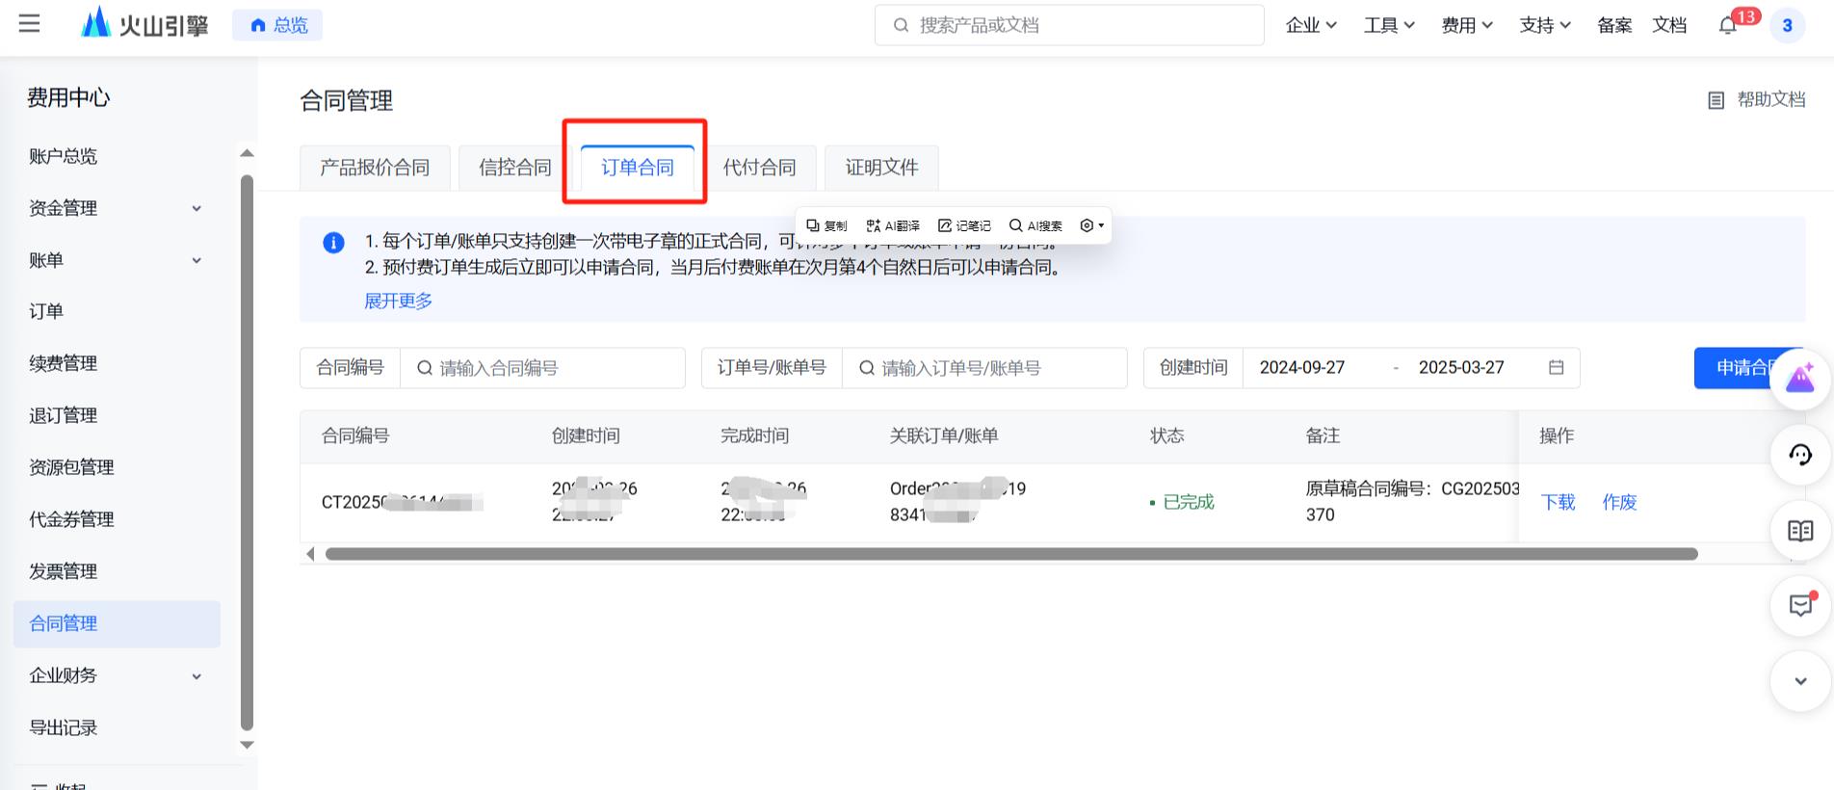Click the customer service headset icon
Image resolution: width=1834 pixels, height=790 pixels.
pyautogui.click(x=1799, y=455)
